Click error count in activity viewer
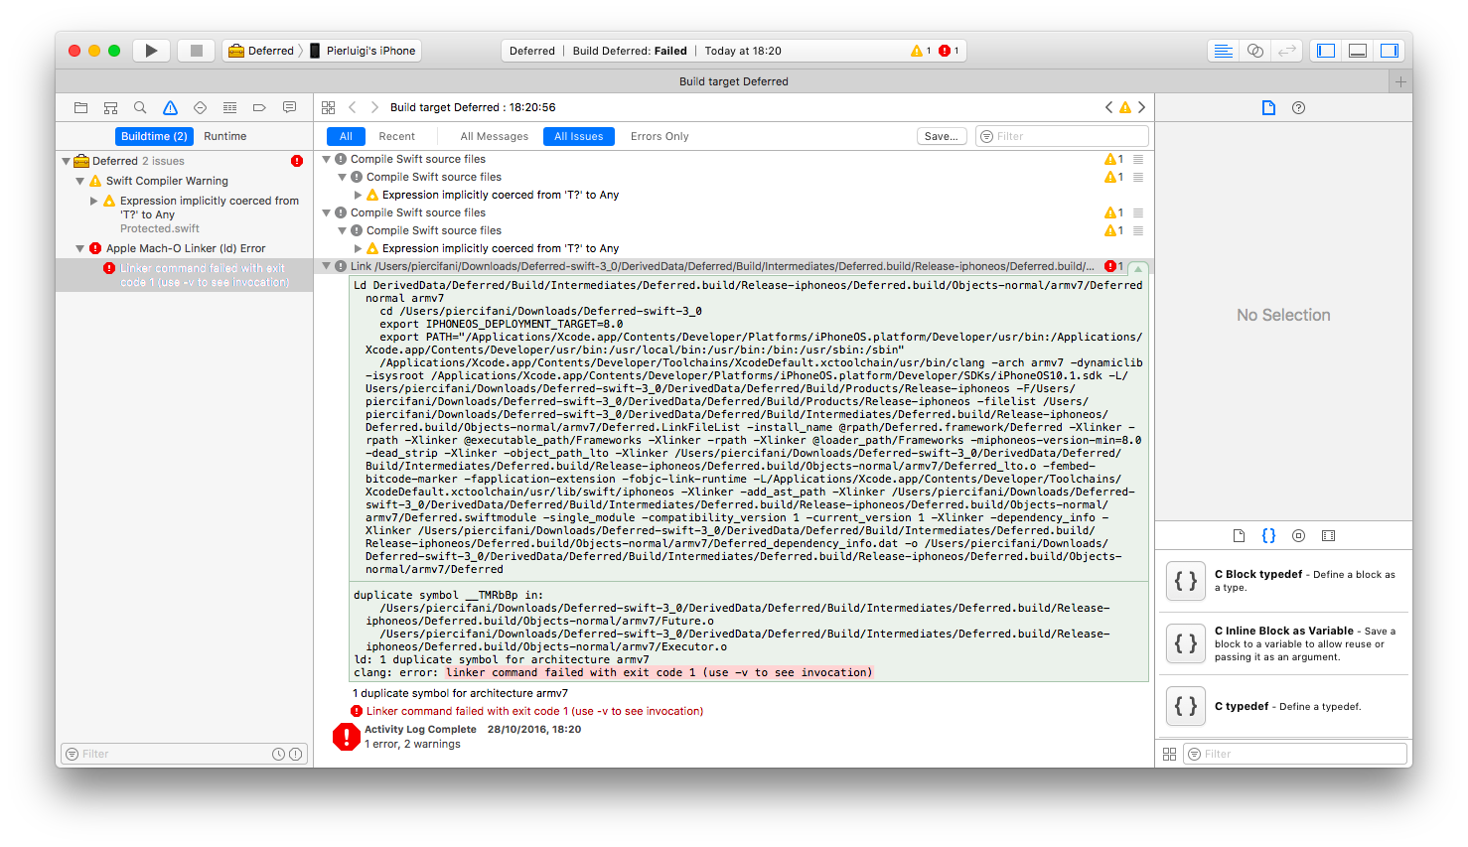 point(949,51)
